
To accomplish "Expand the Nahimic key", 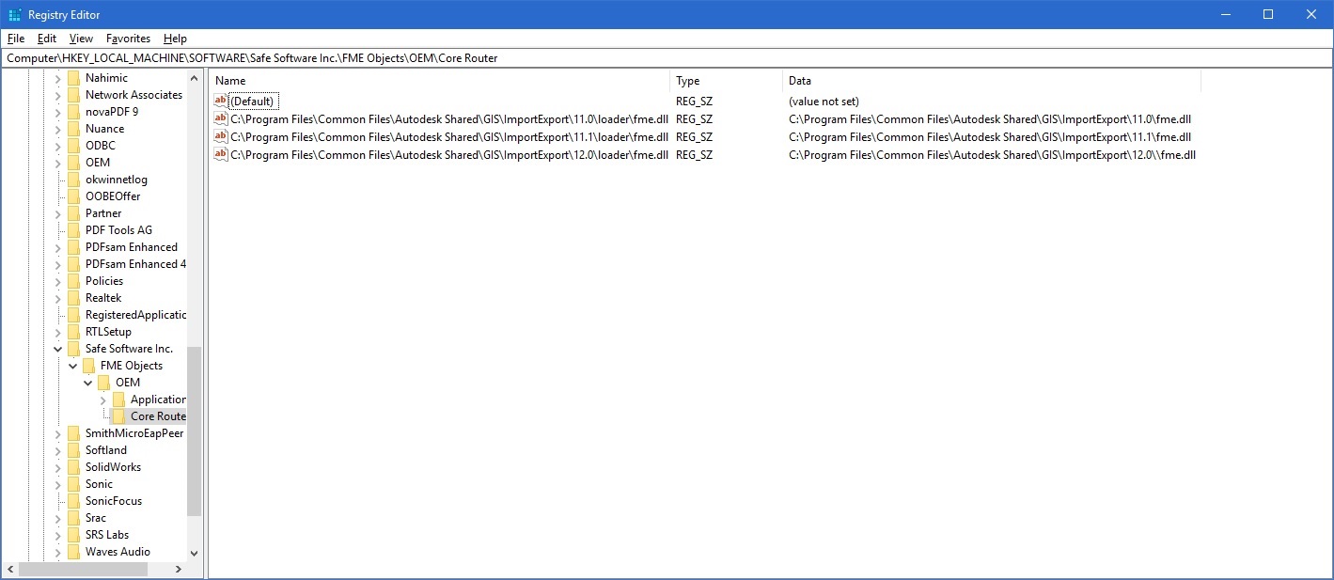I will pos(58,78).
